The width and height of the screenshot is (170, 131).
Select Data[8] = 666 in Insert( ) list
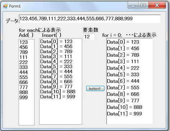tap(56, 82)
